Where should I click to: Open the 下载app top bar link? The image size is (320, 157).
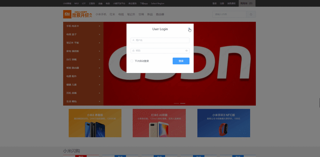pyautogui.click(x=144, y=3)
